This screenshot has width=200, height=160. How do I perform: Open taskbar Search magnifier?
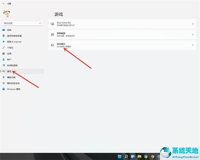[126, 156]
